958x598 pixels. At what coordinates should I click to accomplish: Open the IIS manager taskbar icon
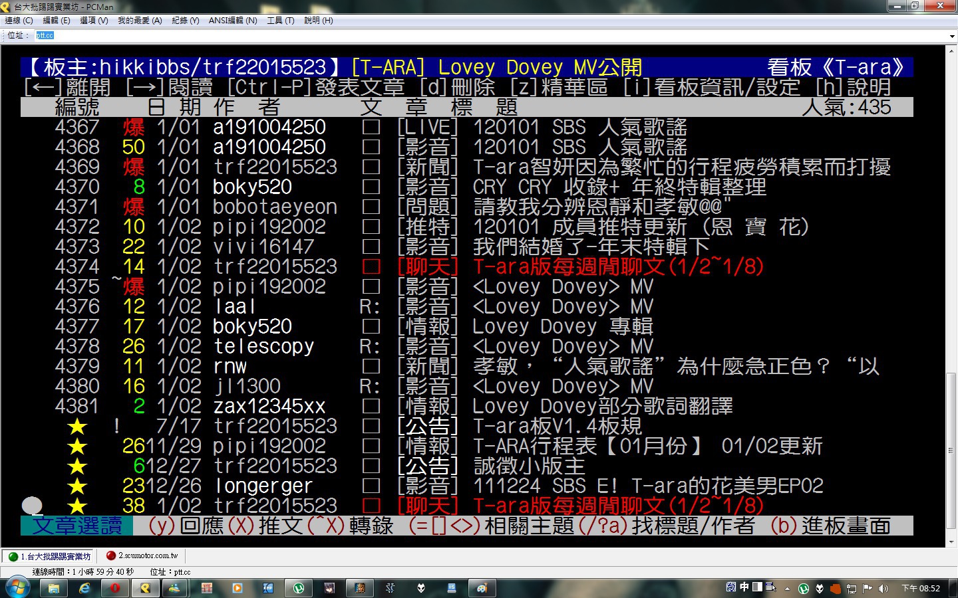(x=452, y=588)
